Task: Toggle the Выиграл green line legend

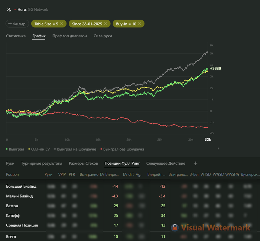Action: [x=15, y=149]
